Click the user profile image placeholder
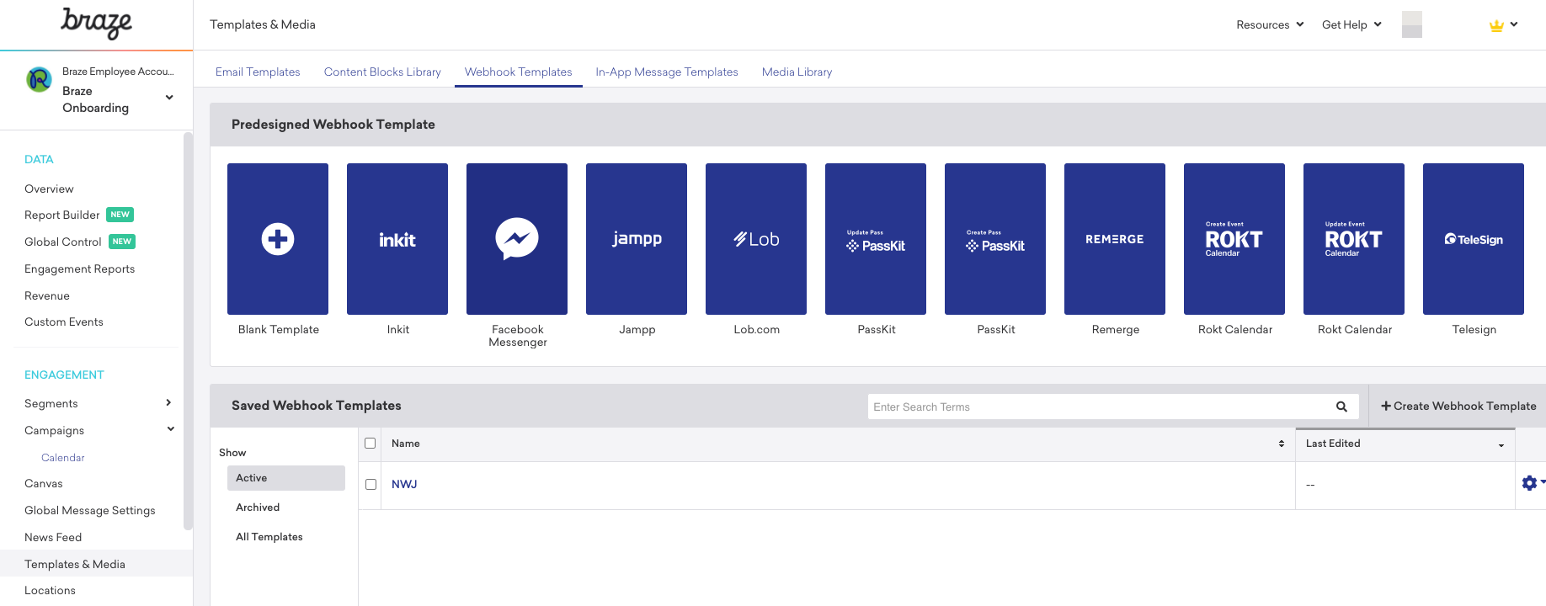 [x=1412, y=24]
